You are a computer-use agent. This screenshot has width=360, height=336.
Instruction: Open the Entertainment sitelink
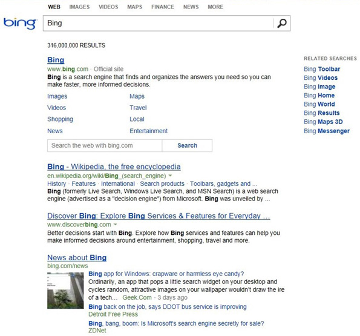pos(149,131)
